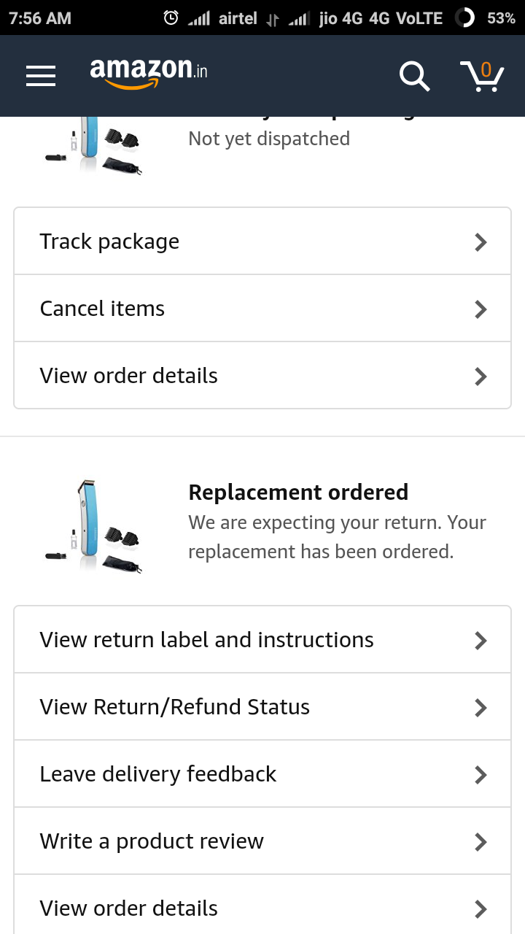Open View order details for replacement order
Viewport: 525px width, 934px height.
[x=129, y=908]
